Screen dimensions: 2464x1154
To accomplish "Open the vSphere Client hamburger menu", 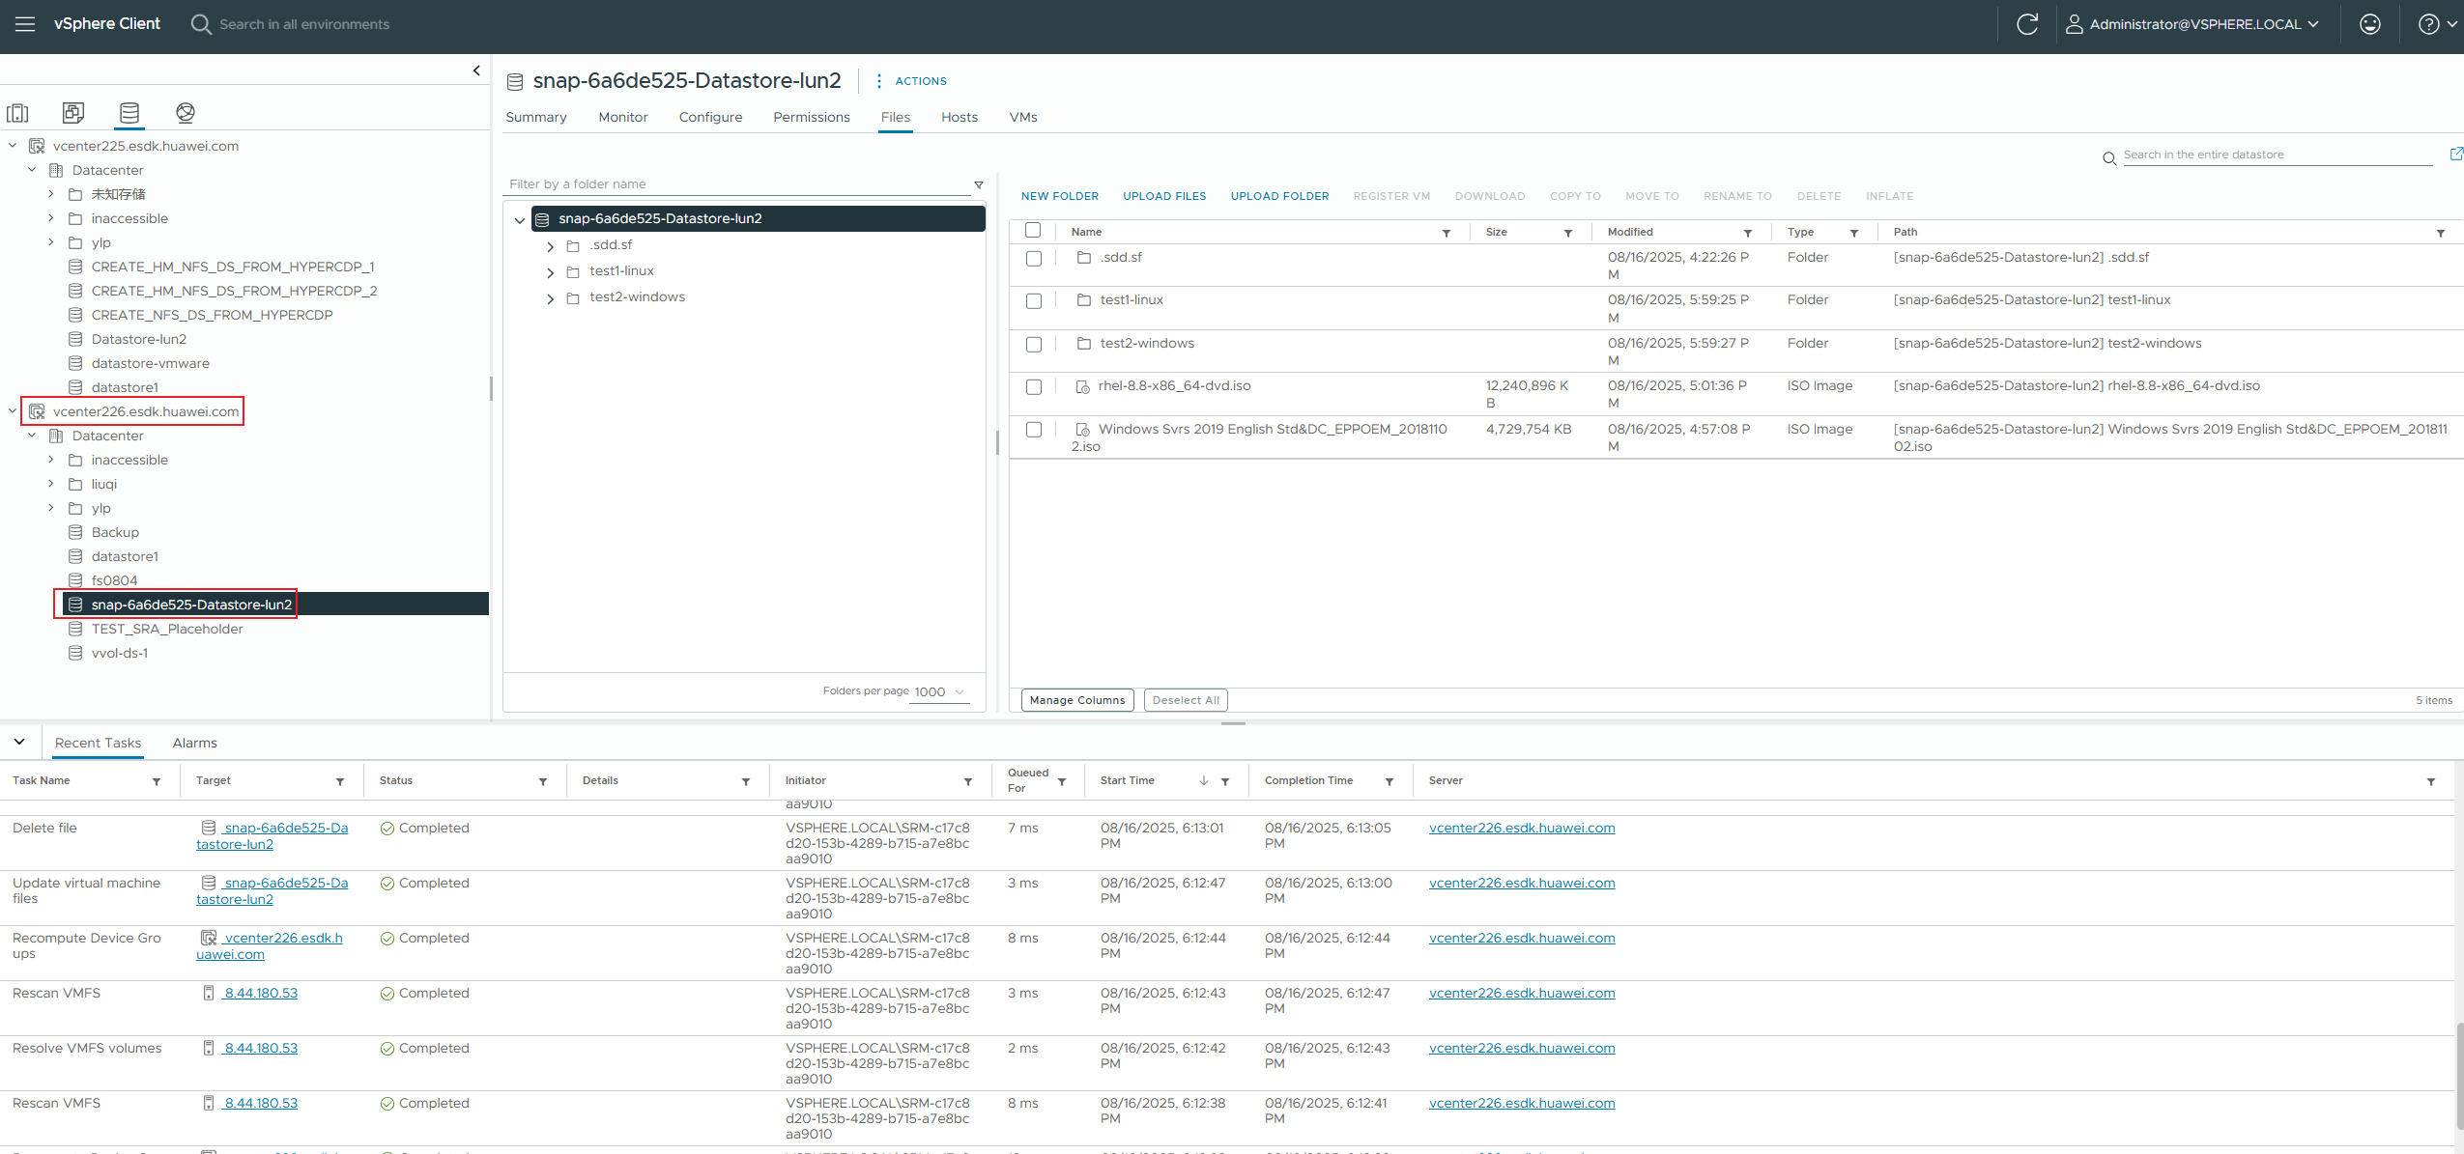I will (x=25, y=24).
